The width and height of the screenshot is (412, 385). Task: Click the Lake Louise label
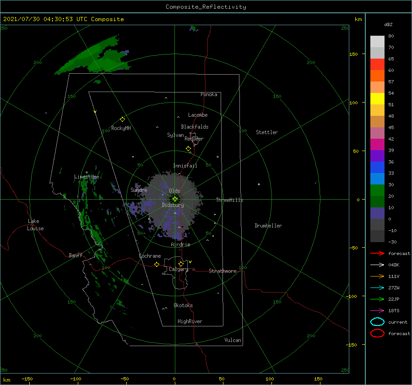pyautogui.click(x=35, y=225)
